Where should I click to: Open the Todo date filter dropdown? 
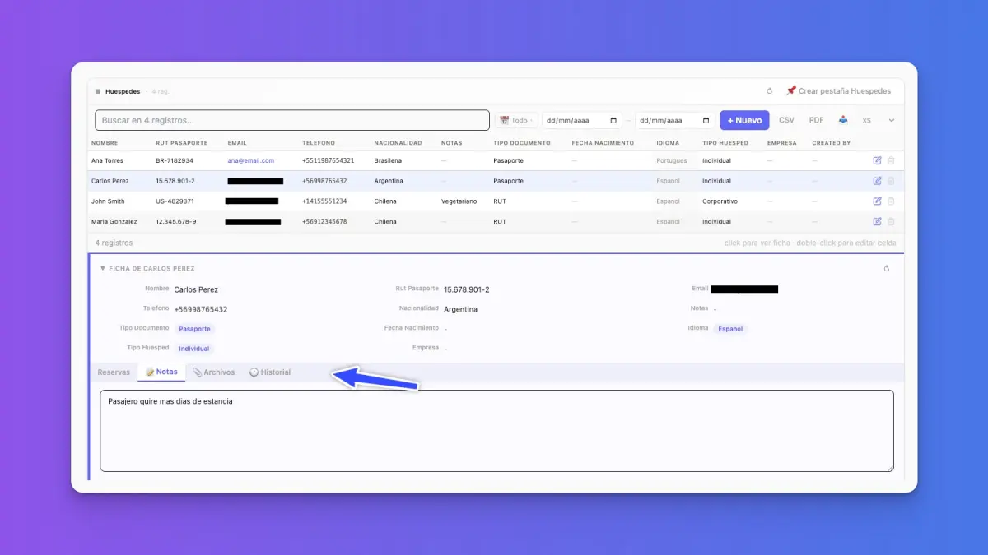(x=516, y=120)
